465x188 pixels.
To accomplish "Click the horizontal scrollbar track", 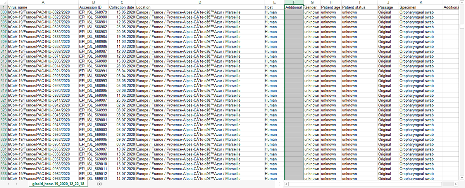I will tap(370, 184).
